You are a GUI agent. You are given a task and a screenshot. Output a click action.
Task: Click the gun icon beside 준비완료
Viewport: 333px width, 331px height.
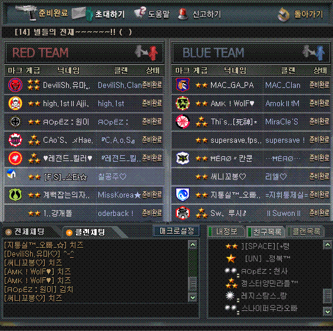[26, 13]
